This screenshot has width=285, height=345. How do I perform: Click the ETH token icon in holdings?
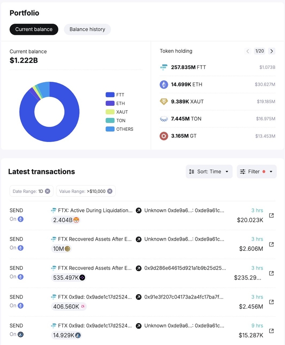(164, 84)
